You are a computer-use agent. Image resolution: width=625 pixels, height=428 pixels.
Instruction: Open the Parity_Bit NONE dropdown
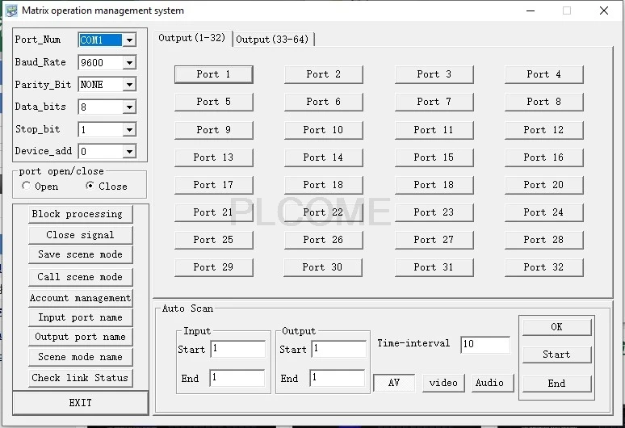129,85
